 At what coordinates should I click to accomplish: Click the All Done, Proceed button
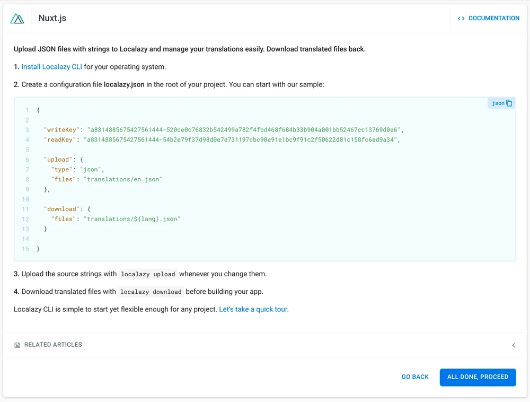click(x=478, y=377)
